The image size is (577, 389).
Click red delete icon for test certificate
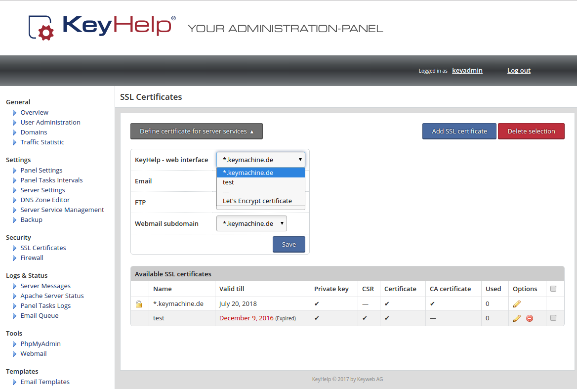530,318
